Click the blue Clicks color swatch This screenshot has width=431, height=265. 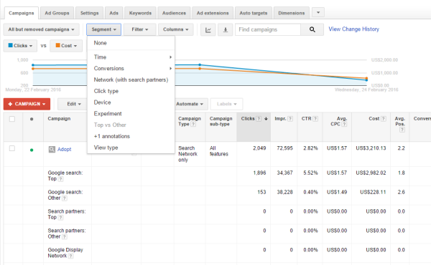(11, 45)
